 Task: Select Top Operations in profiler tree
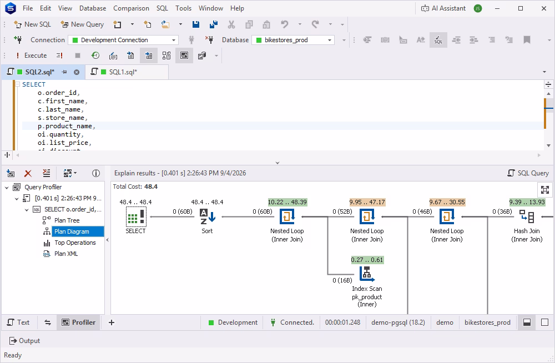pos(75,243)
